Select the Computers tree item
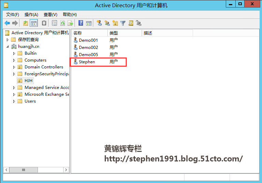 [x=36, y=60]
